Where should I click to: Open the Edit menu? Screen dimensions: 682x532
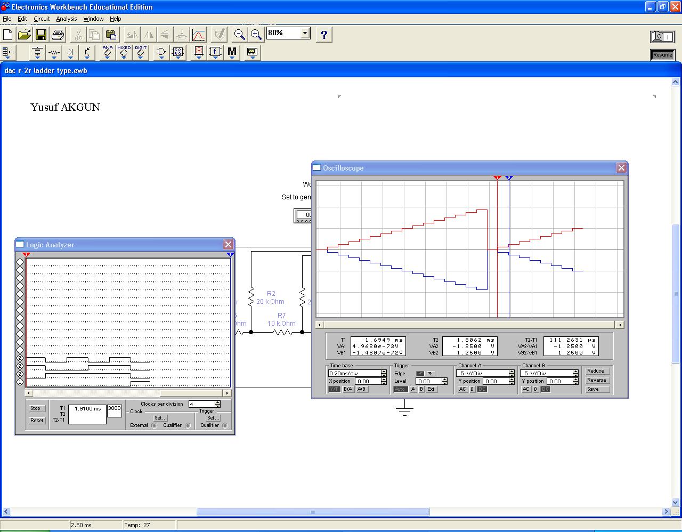click(22, 19)
